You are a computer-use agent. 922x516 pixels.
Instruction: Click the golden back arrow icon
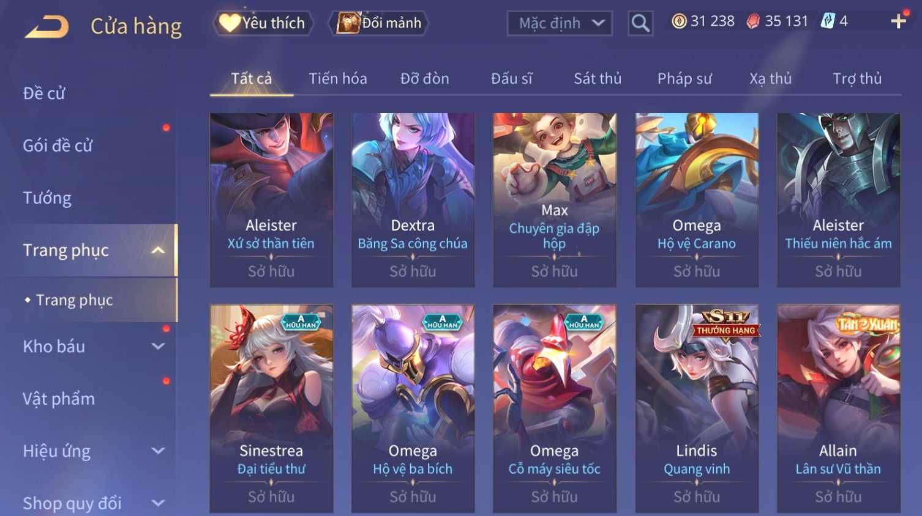(x=47, y=27)
